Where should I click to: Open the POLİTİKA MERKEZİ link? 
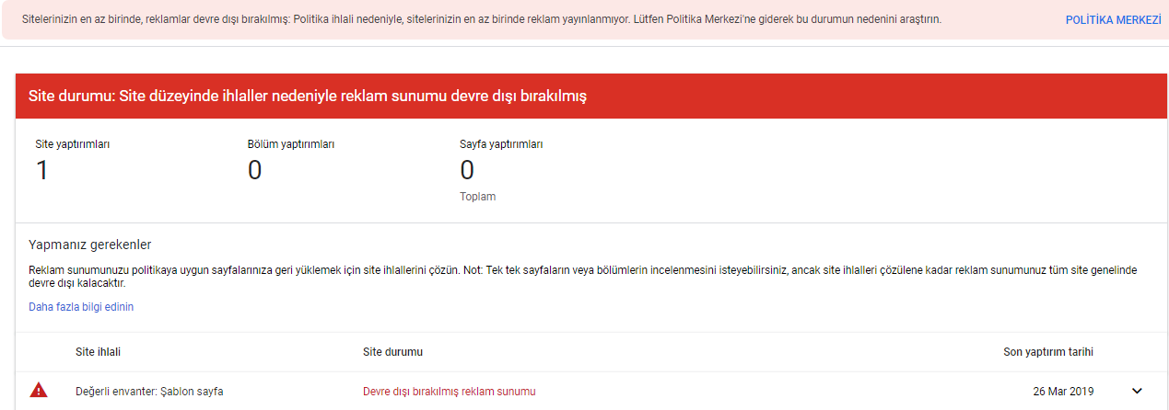click(x=1113, y=19)
